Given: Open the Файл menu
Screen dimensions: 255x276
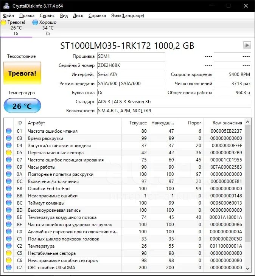Looking at the screenshot, I should (8, 16).
